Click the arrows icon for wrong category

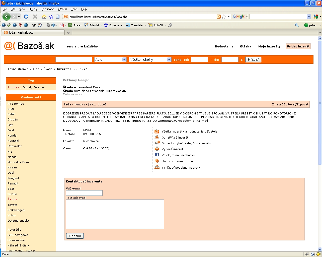point(157,143)
